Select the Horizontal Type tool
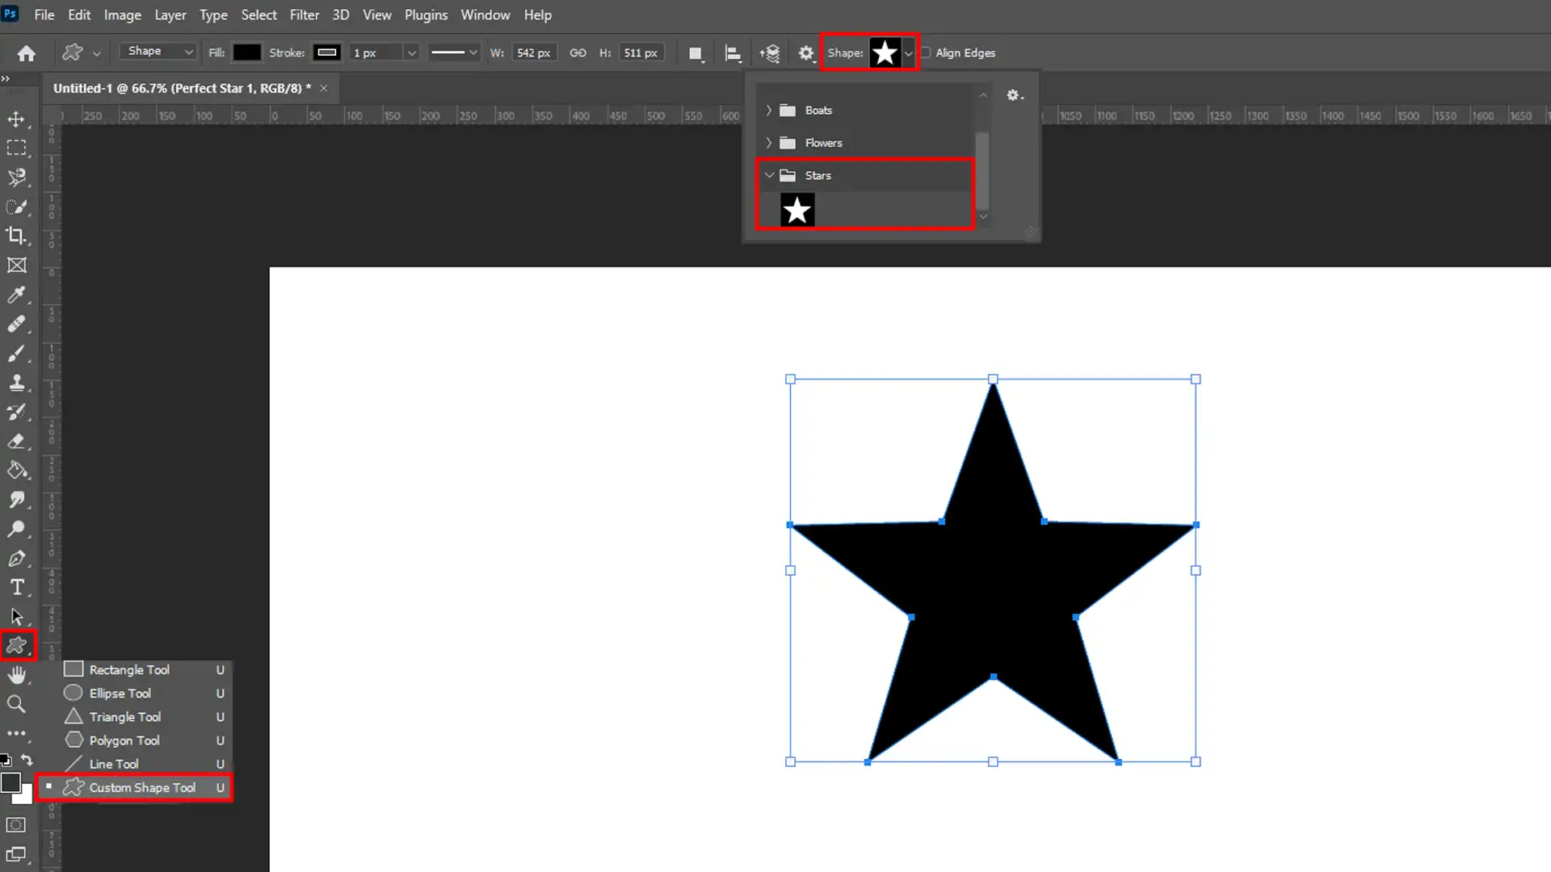The width and height of the screenshot is (1551, 872). pyautogui.click(x=16, y=588)
